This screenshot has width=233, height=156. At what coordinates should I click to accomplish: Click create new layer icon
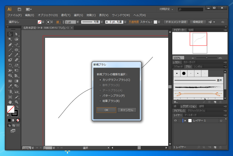(x=215, y=147)
